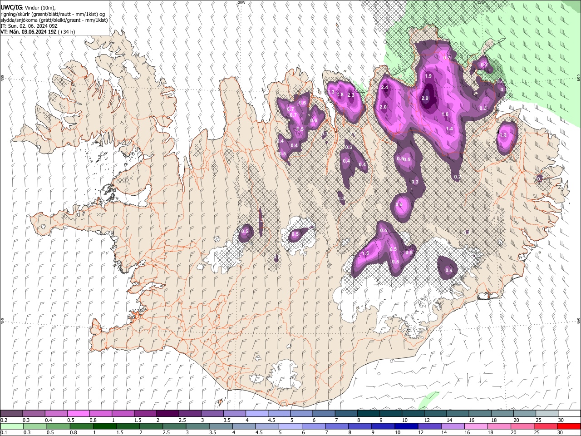Click the 'VT: Mán. 03.06.2024 19Z (+34 h)' line
The image size is (581, 436).
(x=38, y=32)
